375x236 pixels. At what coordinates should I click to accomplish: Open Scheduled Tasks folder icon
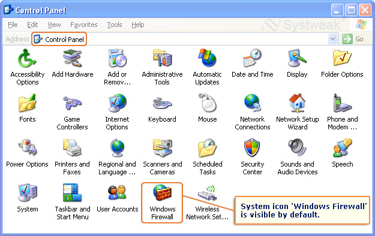207,147
